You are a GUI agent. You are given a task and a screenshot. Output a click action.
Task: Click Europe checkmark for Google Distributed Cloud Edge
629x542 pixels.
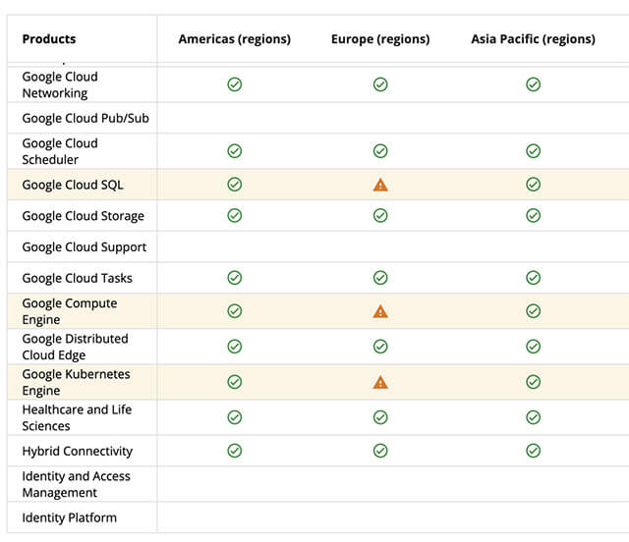(x=380, y=347)
